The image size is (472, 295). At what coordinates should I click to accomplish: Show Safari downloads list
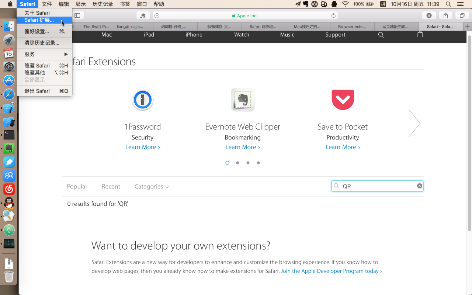tap(429, 15)
